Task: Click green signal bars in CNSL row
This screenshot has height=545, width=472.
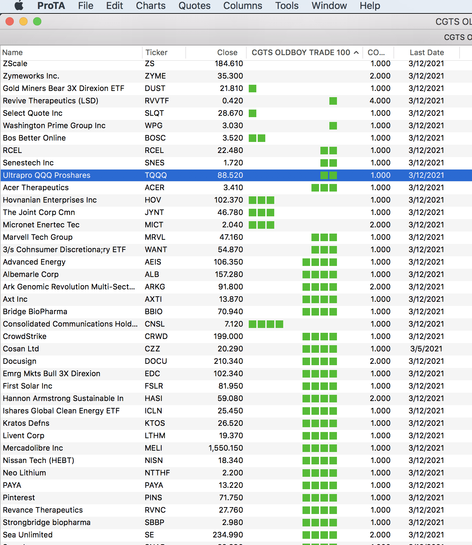Action: click(x=266, y=324)
